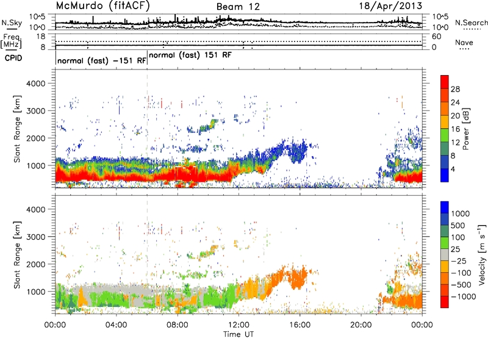The image size is (488, 338).
Task: Pick the red top segment of Power colorbar
Action: tap(445, 82)
